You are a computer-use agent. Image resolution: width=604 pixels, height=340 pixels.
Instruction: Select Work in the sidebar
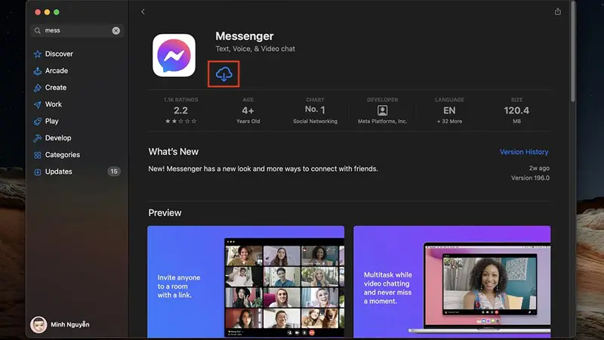(53, 104)
